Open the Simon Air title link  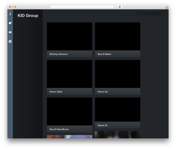click(x=103, y=92)
